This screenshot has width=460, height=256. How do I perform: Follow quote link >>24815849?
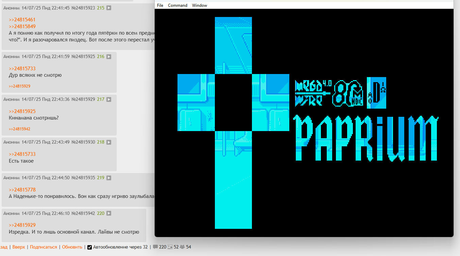coord(22,26)
